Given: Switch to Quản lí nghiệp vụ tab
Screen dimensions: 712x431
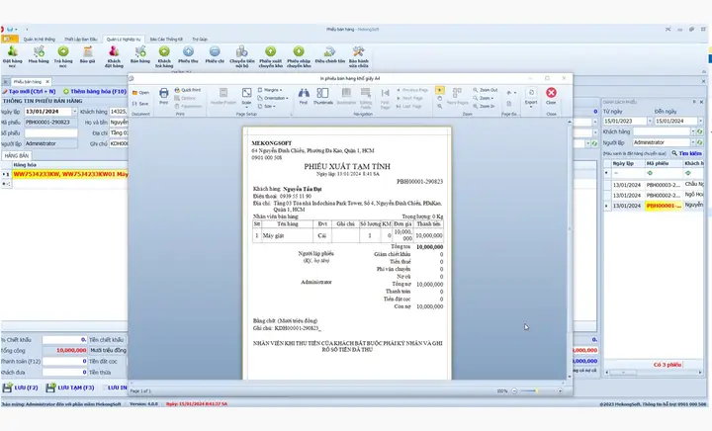Looking at the screenshot, I should tap(123, 40).
